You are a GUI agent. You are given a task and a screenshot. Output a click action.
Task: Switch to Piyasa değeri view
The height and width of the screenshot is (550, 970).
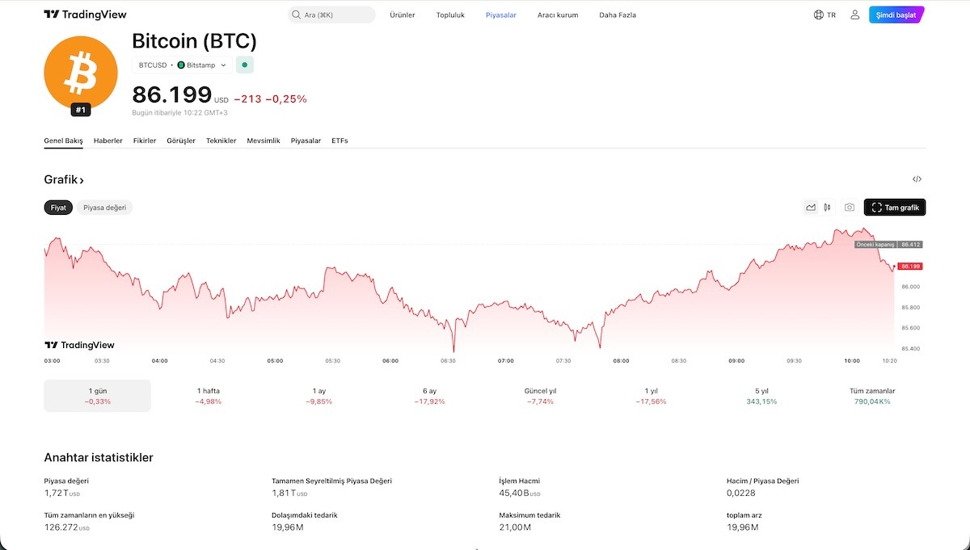(104, 207)
